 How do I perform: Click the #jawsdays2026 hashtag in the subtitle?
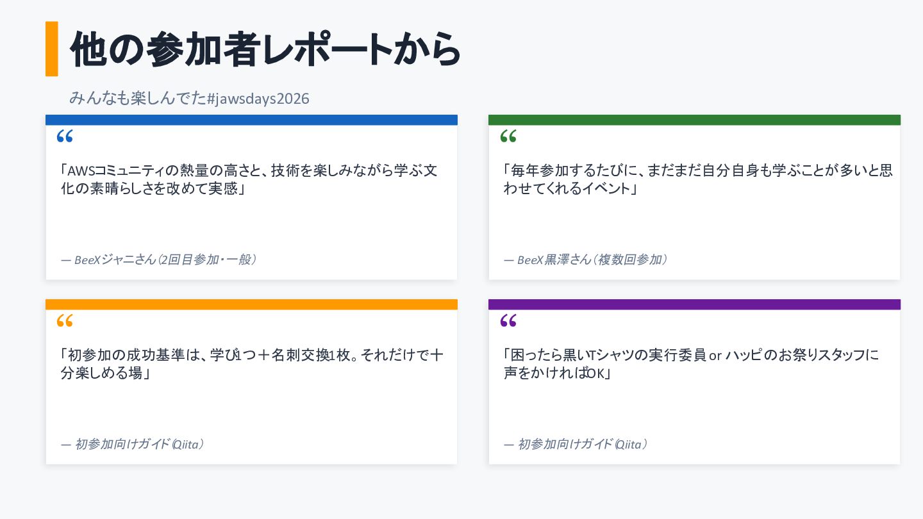coord(258,99)
